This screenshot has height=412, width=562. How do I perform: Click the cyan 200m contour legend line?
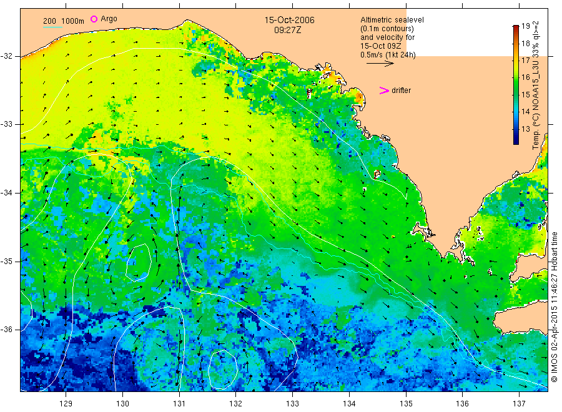pyautogui.click(x=52, y=26)
